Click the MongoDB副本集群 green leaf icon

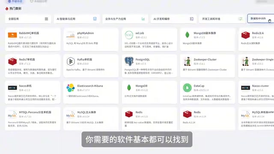point(187,35)
